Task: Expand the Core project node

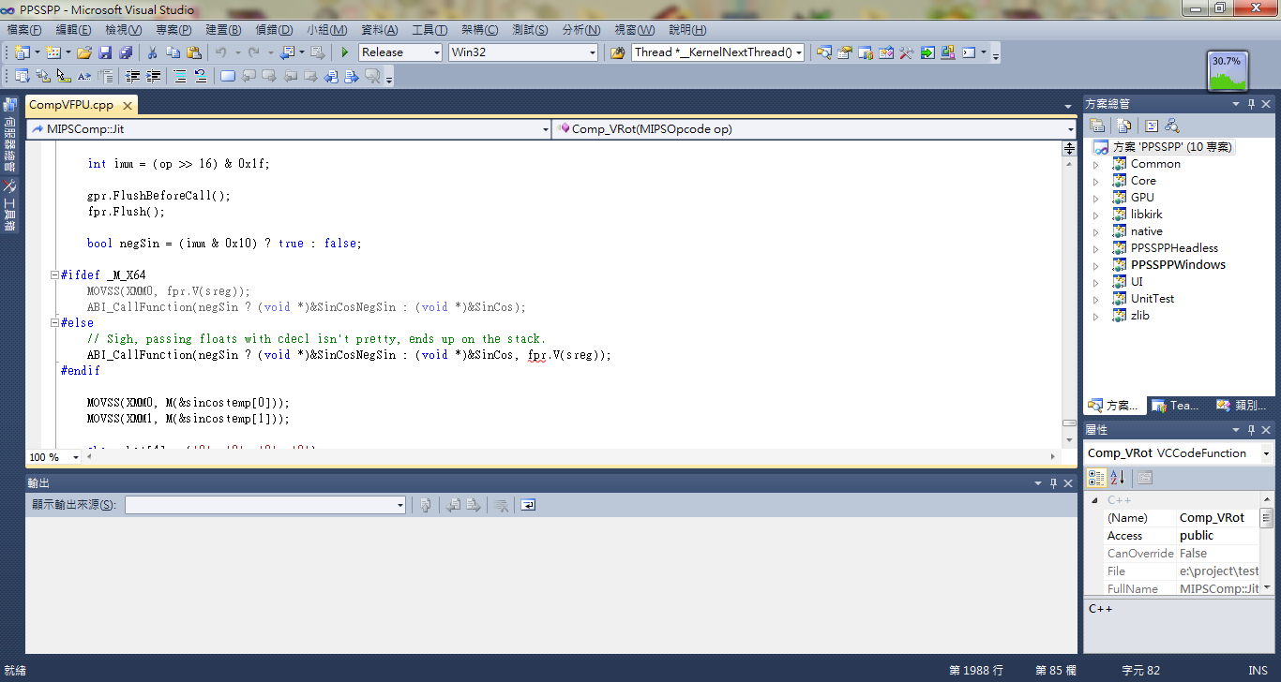Action: click(x=1095, y=181)
